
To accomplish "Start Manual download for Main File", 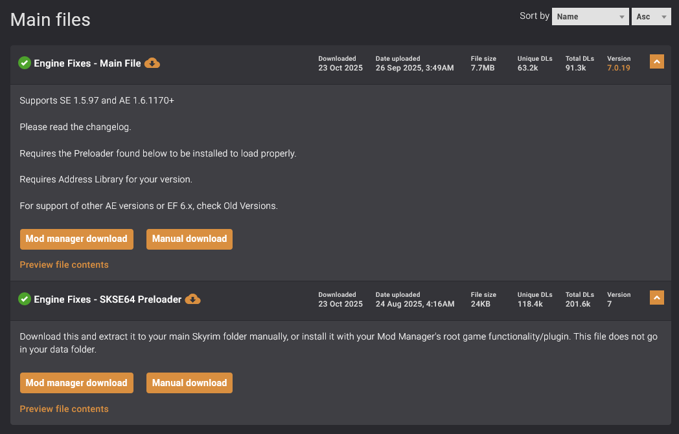I will (x=189, y=239).
